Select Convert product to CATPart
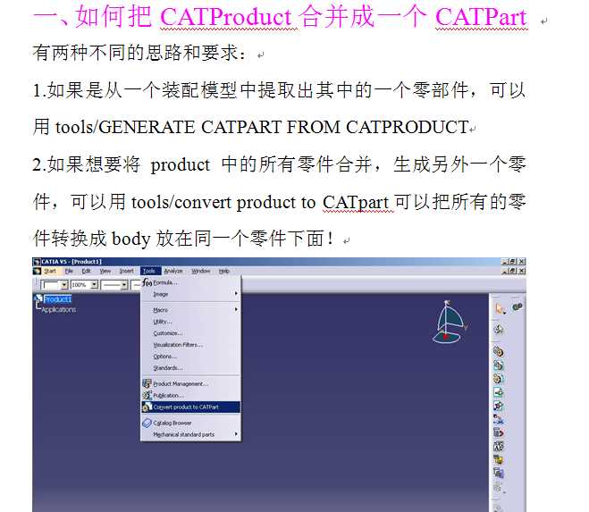 pyautogui.click(x=191, y=407)
